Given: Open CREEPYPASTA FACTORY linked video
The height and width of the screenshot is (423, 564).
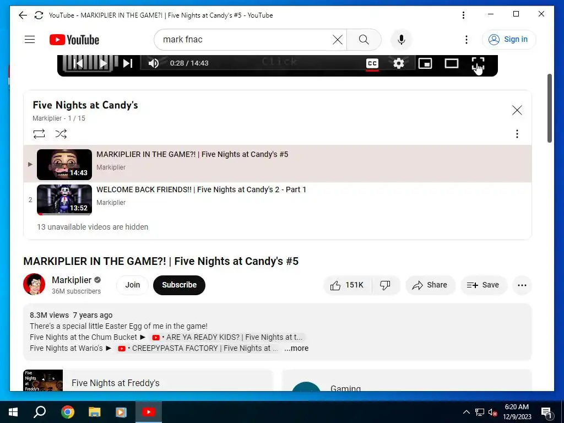Looking at the screenshot, I should [198, 348].
